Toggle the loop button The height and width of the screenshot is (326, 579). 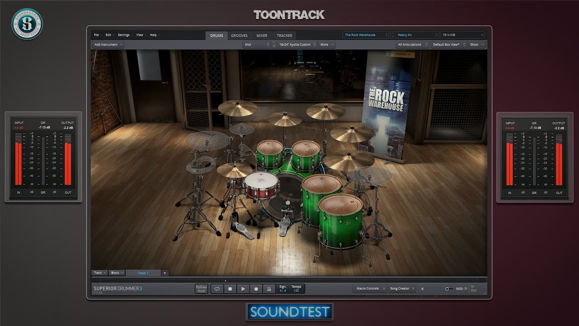tap(217, 289)
